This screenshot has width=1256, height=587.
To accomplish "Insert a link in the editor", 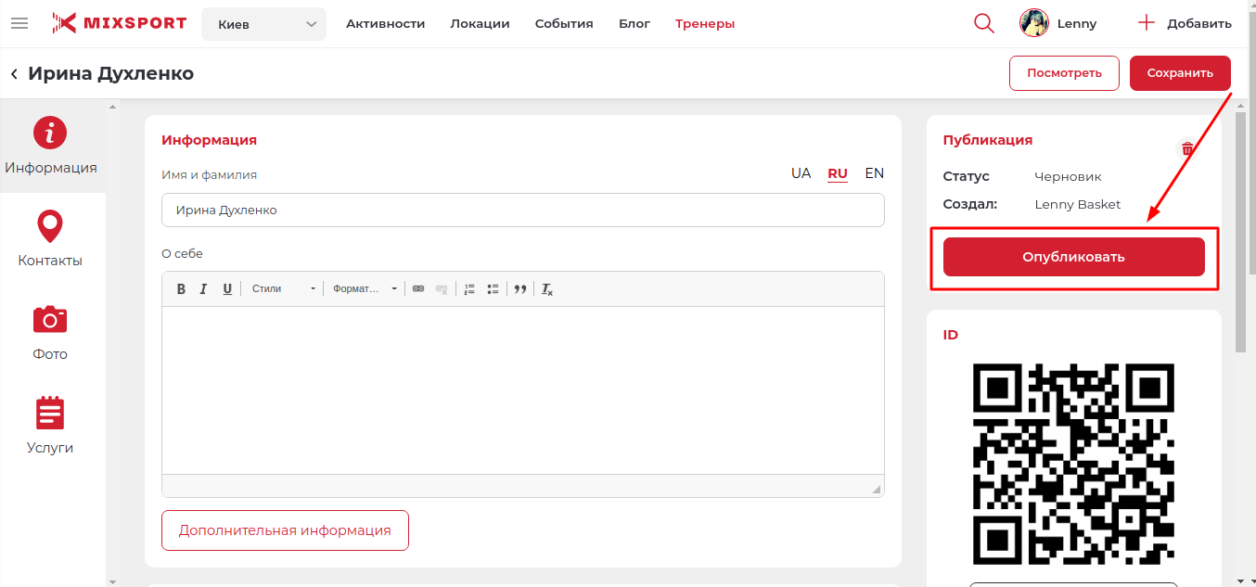I will (x=418, y=289).
